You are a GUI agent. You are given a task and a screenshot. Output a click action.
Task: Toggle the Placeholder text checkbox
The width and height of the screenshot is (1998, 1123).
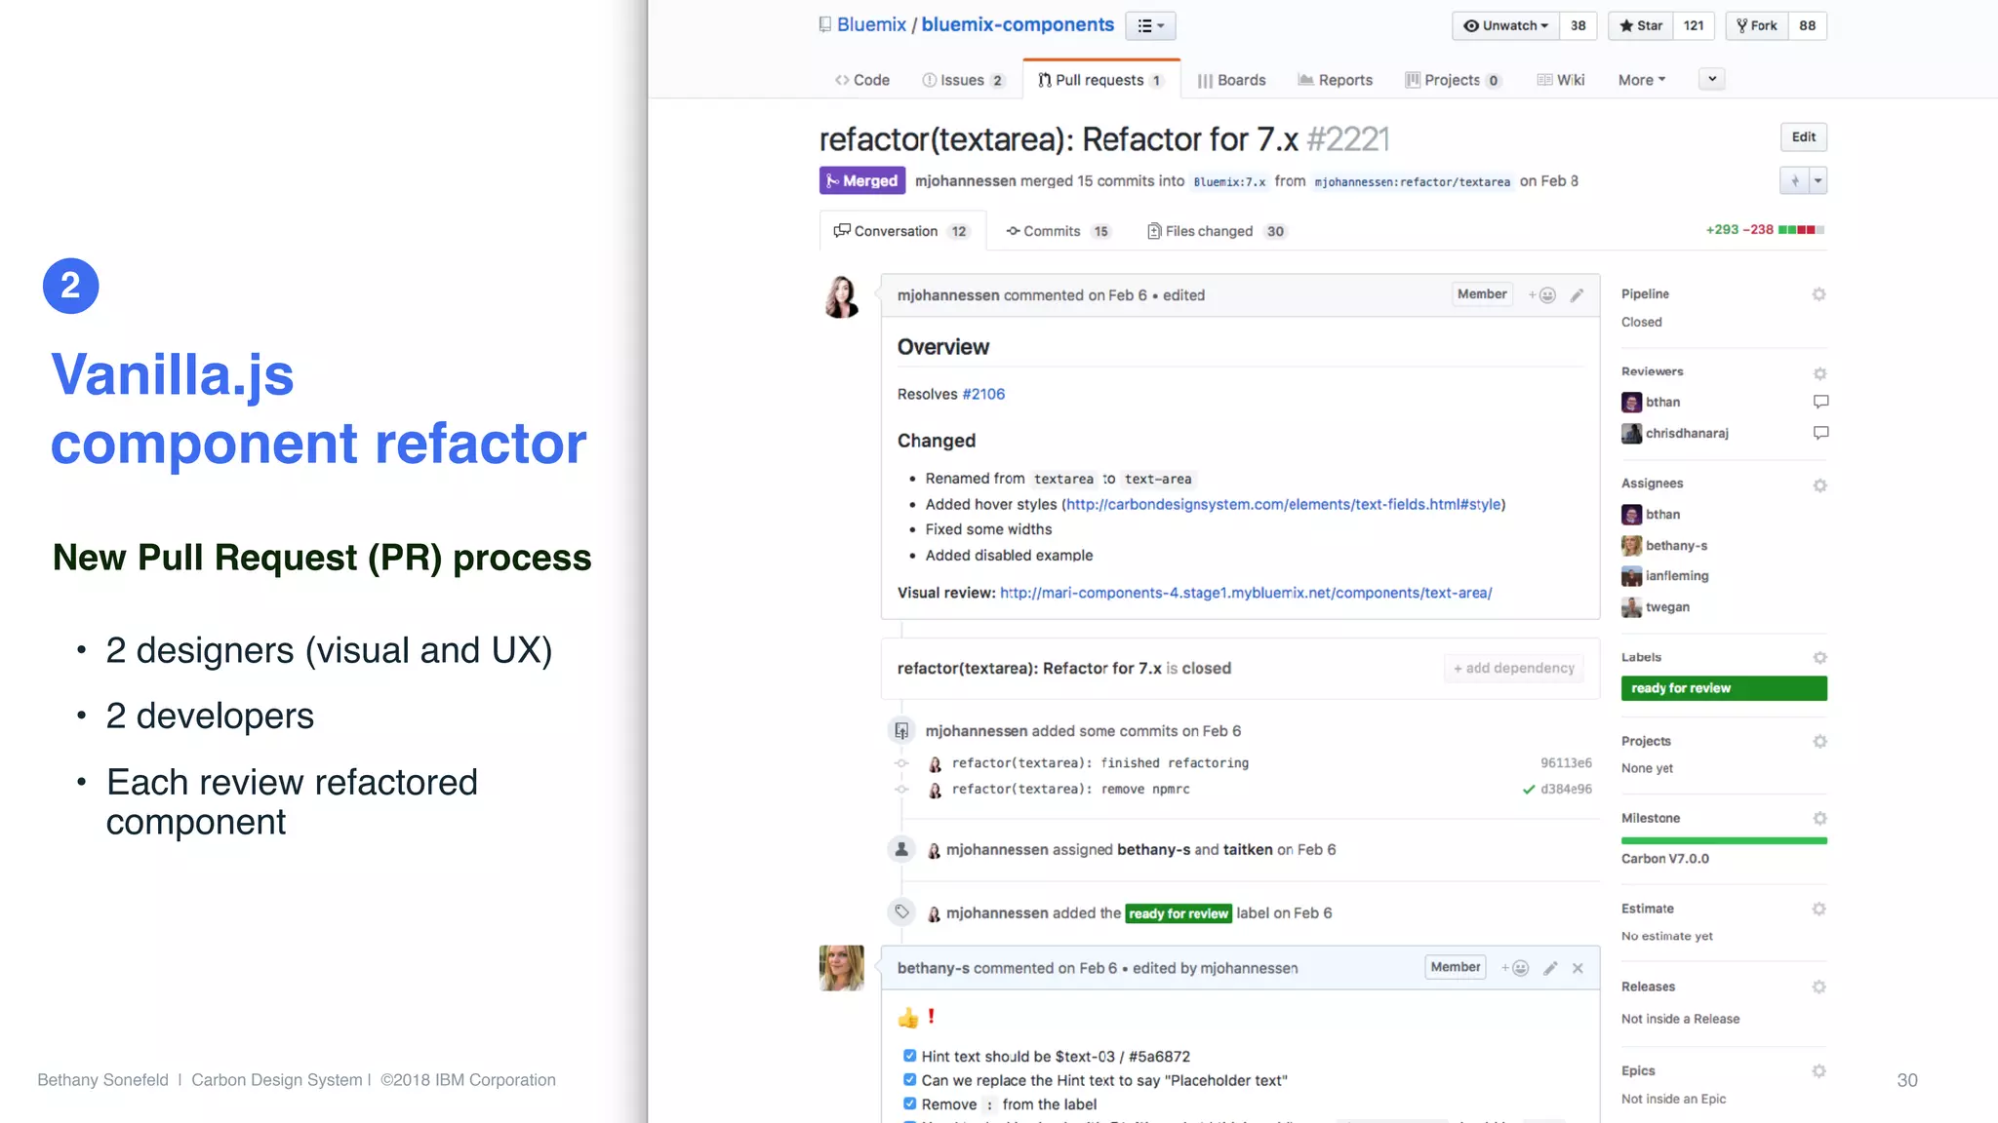pos(909,1080)
